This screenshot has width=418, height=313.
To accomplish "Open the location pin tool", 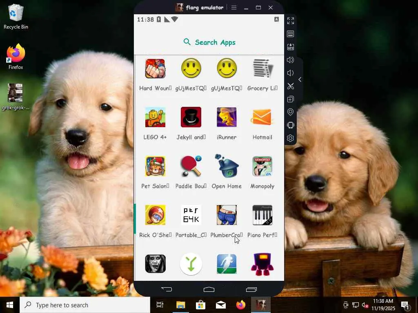I will (x=291, y=112).
